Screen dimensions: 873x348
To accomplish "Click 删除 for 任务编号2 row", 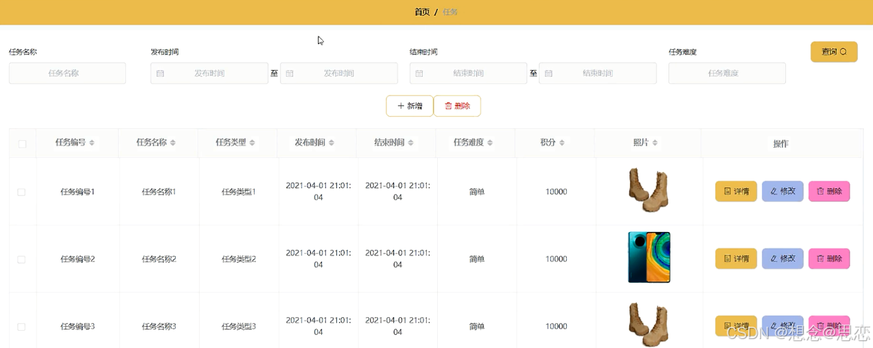I will (x=829, y=259).
